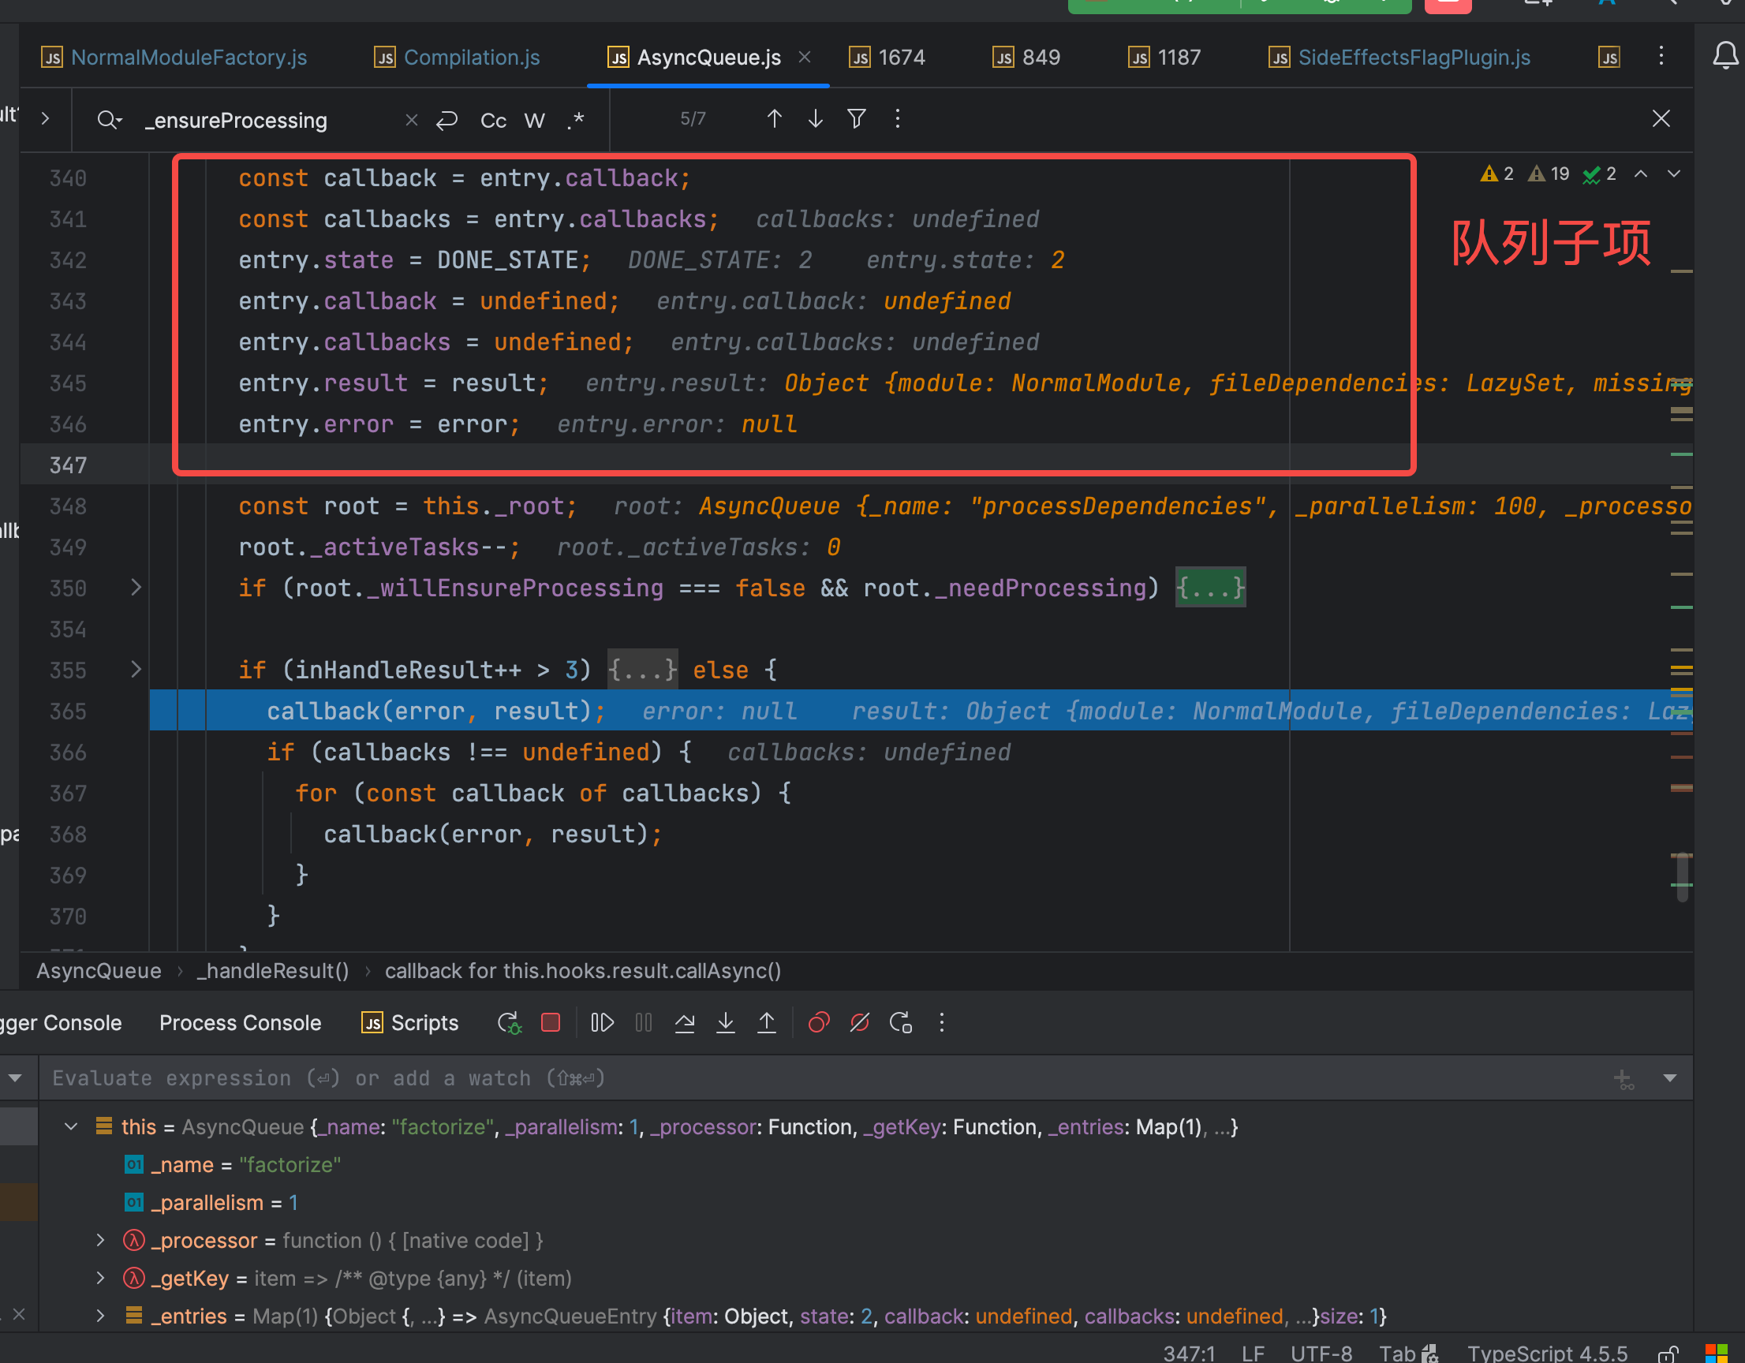The width and height of the screenshot is (1745, 1363).
Task: Toggle Match Case (Cc) in search
Action: tap(493, 121)
